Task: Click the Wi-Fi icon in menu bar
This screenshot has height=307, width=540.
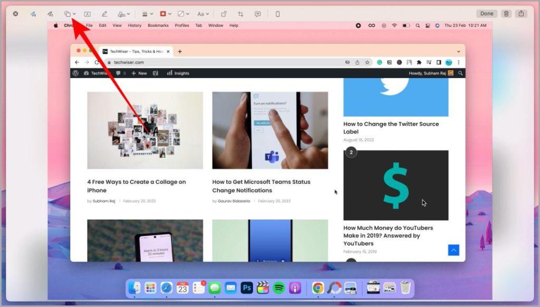Action: pos(394,25)
